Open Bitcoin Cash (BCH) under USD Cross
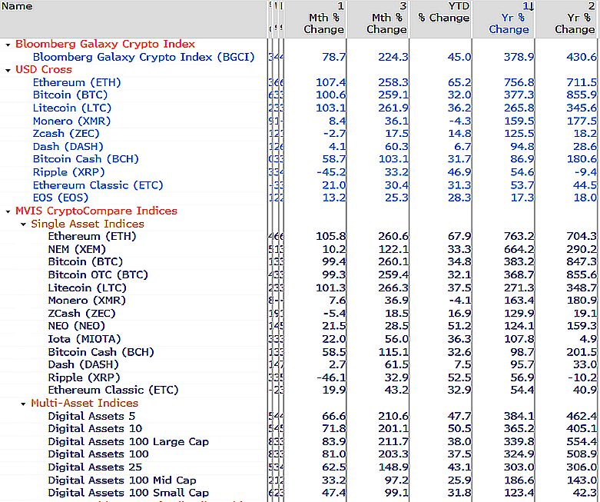600x502 pixels. point(86,159)
